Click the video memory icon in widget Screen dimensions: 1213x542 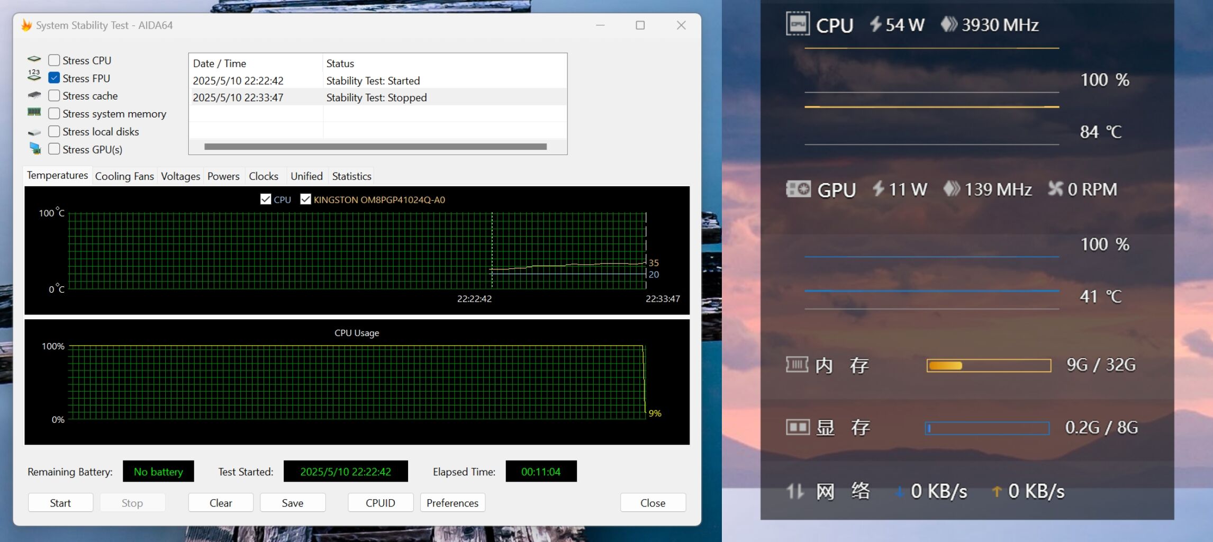(798, 427)
